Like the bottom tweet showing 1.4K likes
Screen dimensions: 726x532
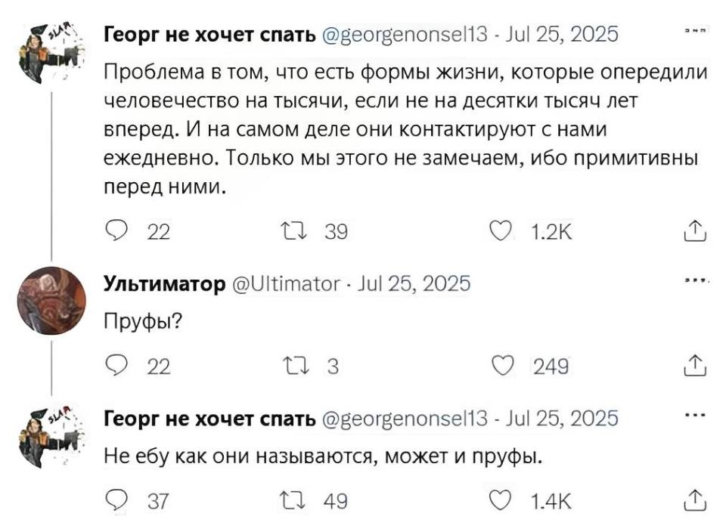(501, 498)
